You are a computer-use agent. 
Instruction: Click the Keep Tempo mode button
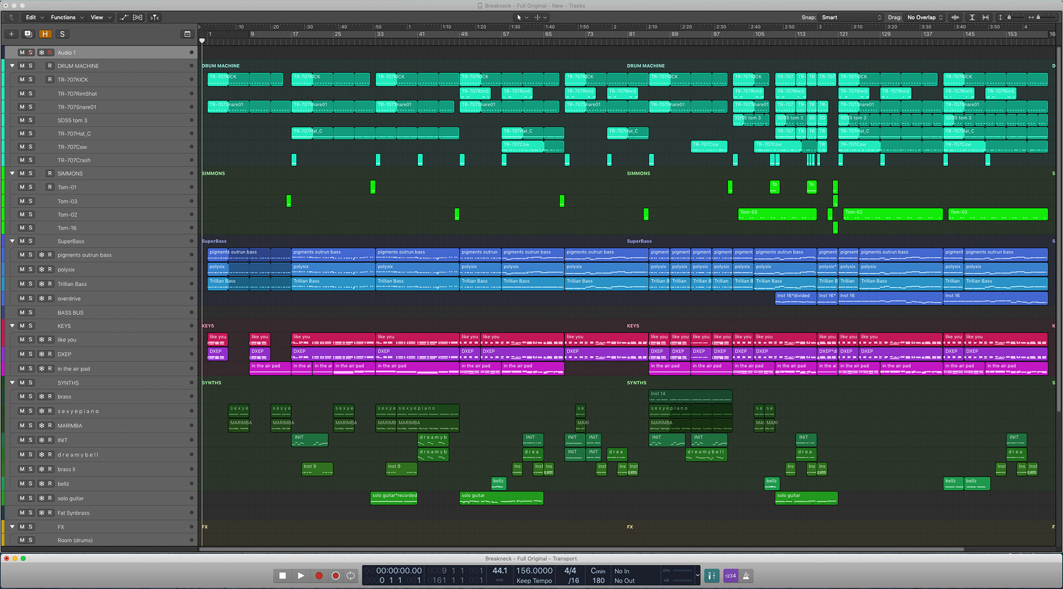pos(534,581)
